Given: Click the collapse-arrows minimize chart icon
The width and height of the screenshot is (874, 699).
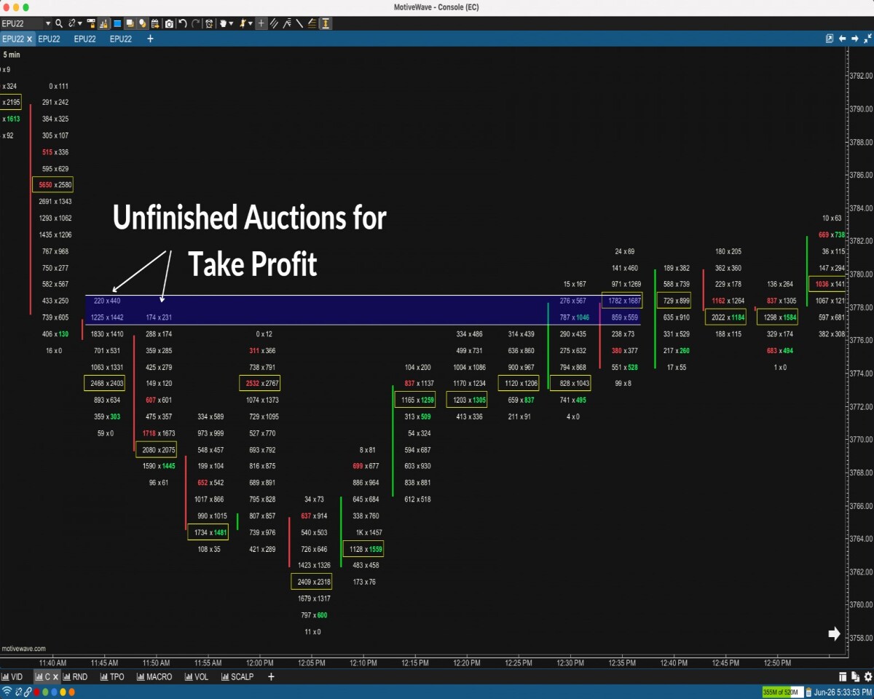Looking at the screenshot, I should (867, 39).
